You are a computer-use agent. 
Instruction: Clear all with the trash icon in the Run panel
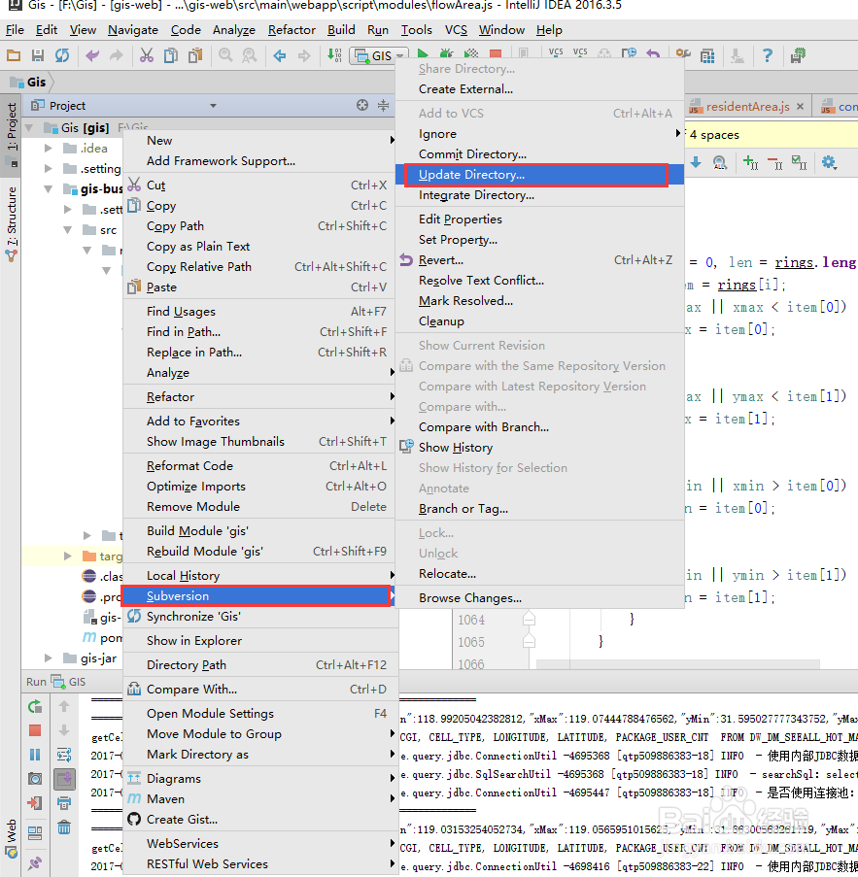(64, 827)
